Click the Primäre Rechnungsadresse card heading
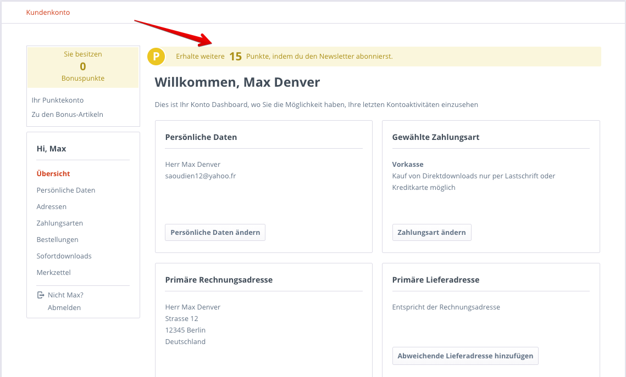626x377 pixels. (x=219, y=280)
